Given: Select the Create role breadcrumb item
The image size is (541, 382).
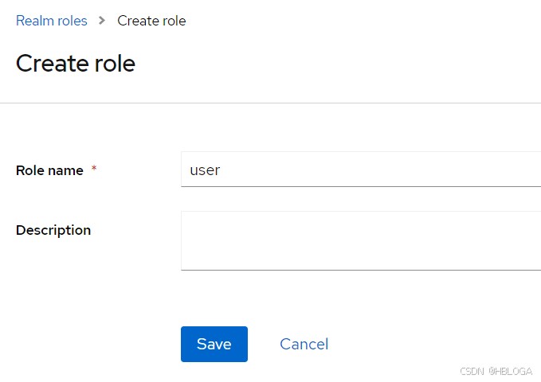Looking at the screenshot, I should click(x=151, y=21).
